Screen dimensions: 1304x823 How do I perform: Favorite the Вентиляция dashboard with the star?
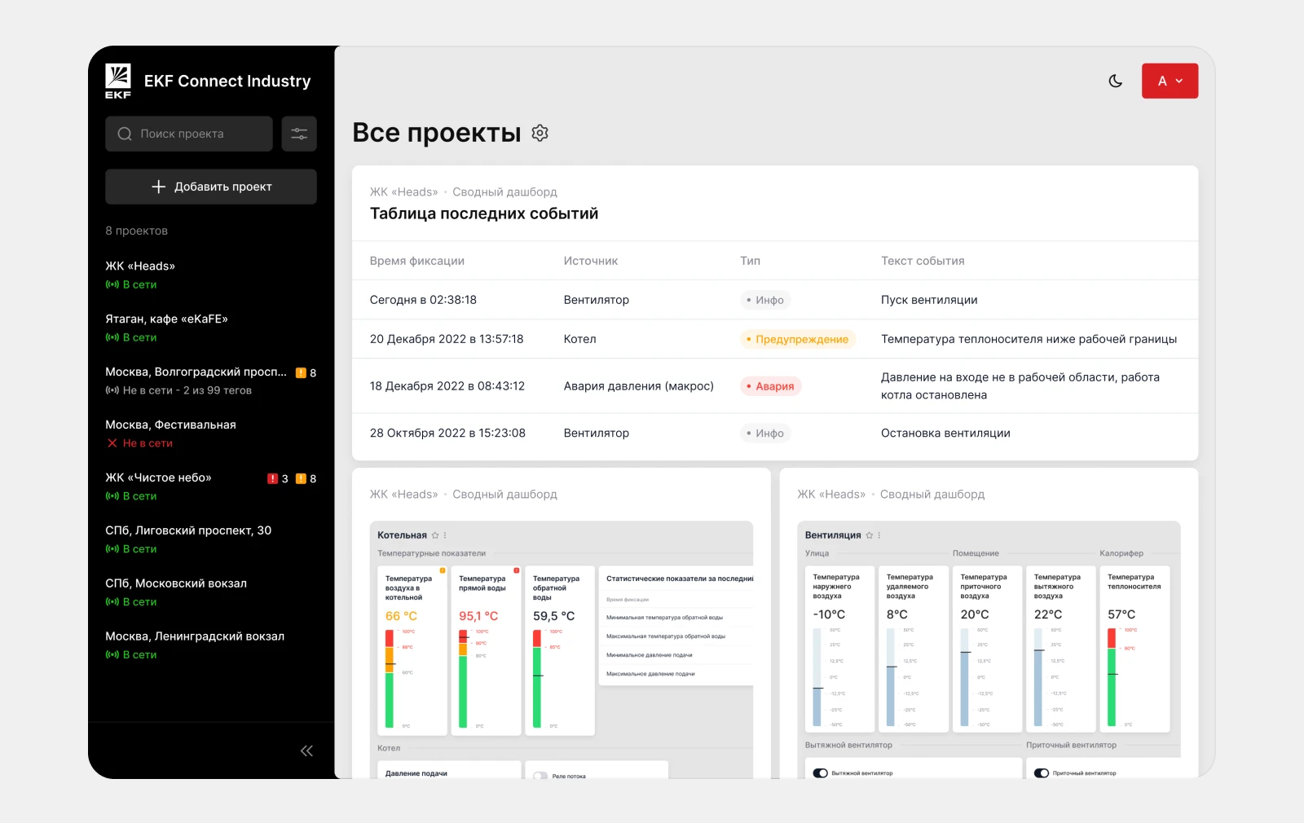pos(870,535)
